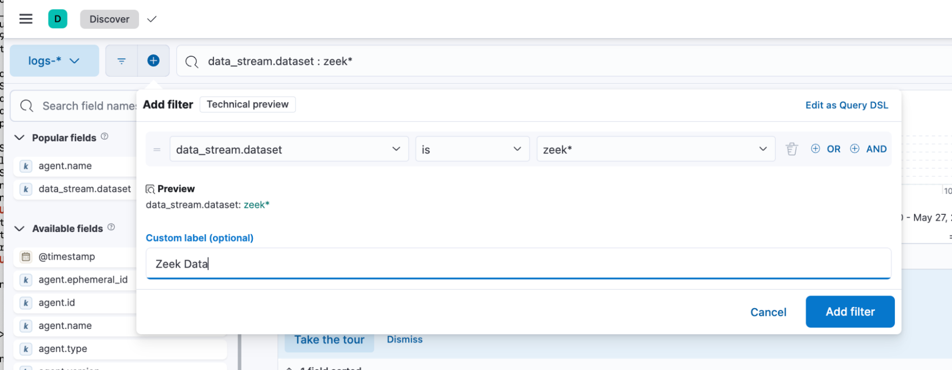Open the filter options menu icon

coord(121,61)
